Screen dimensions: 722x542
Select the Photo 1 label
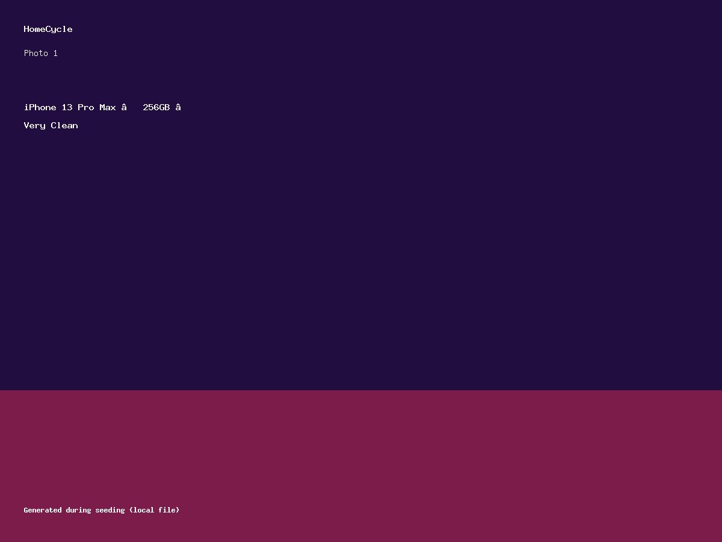[41, 53]
